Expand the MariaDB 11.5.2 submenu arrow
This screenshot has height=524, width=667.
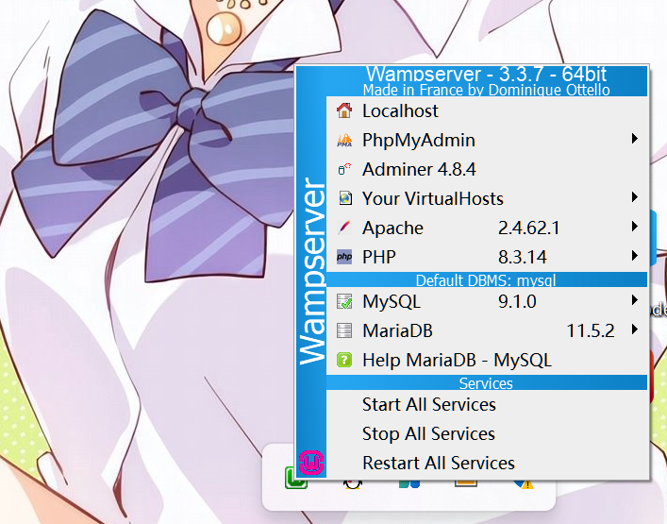tap(636, 330)
